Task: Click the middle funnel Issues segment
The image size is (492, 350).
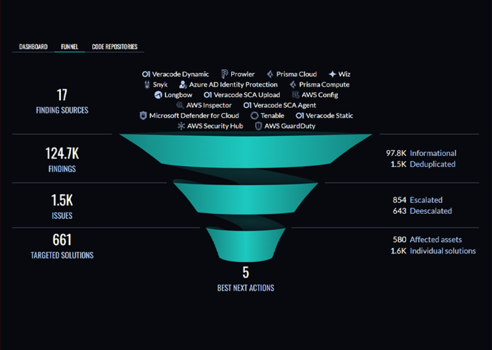Action: (246, 199)
